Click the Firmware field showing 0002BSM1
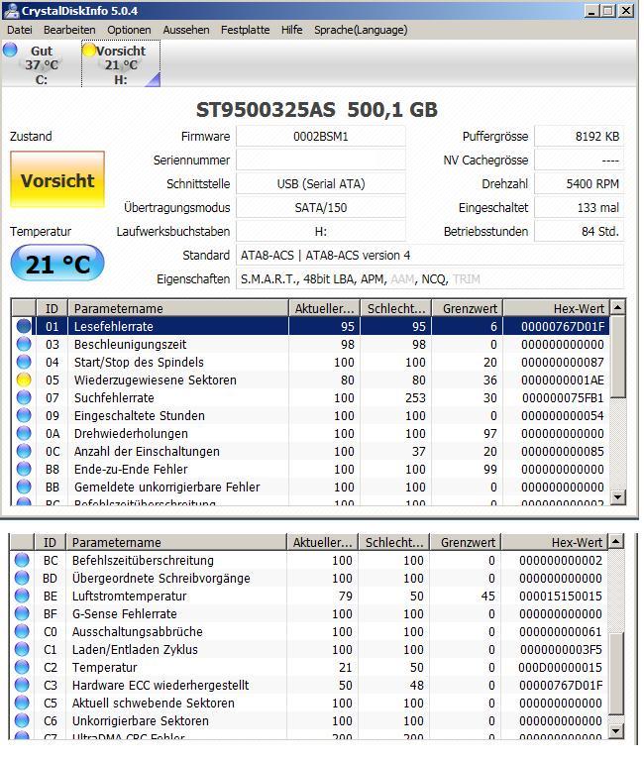The height and width of the screenshot is (760, 644). [321, 136]
